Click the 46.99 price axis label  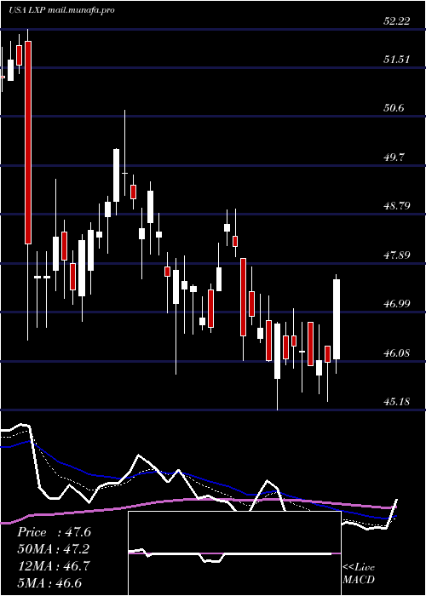[397, 304]
